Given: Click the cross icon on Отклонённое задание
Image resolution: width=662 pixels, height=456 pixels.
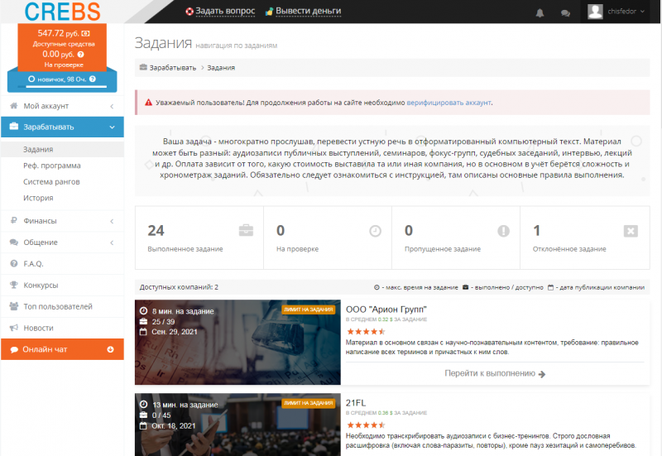Looking at the screenshot, I should tap(631, 231).
